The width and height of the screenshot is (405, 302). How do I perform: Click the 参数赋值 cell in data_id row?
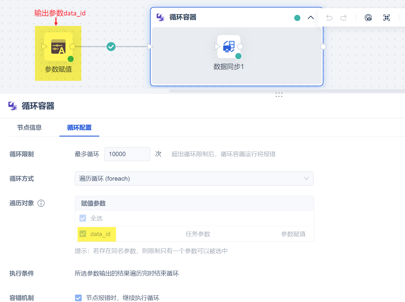coord(293,234)
